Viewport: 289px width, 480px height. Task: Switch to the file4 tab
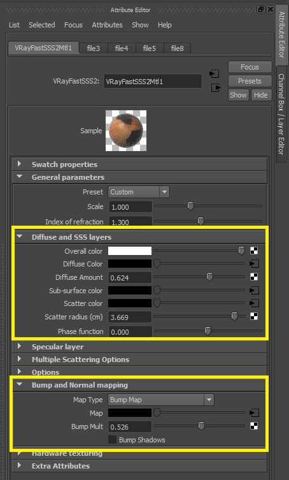tap(122, 48)
